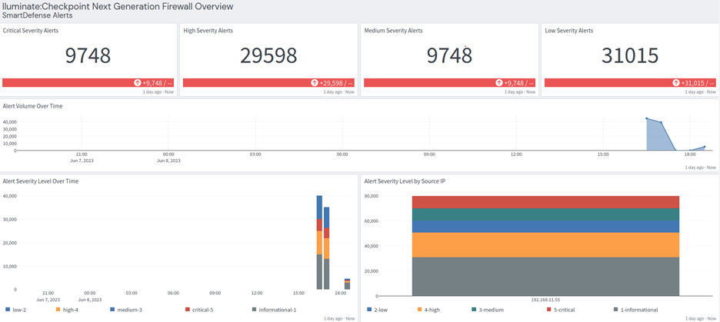Select the 1-informational legend entry
This screenshot has width=720, height=322.
click(x=635, y=310)
